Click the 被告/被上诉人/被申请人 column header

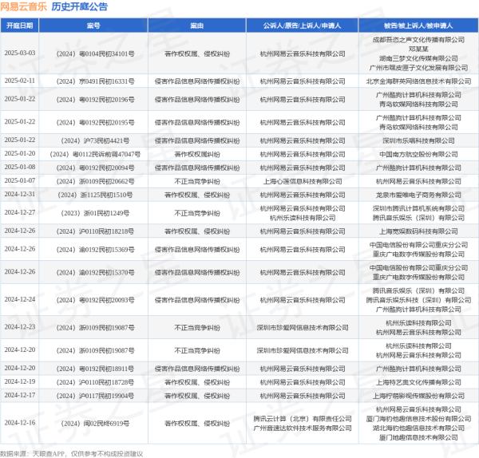tap(418, 26)
